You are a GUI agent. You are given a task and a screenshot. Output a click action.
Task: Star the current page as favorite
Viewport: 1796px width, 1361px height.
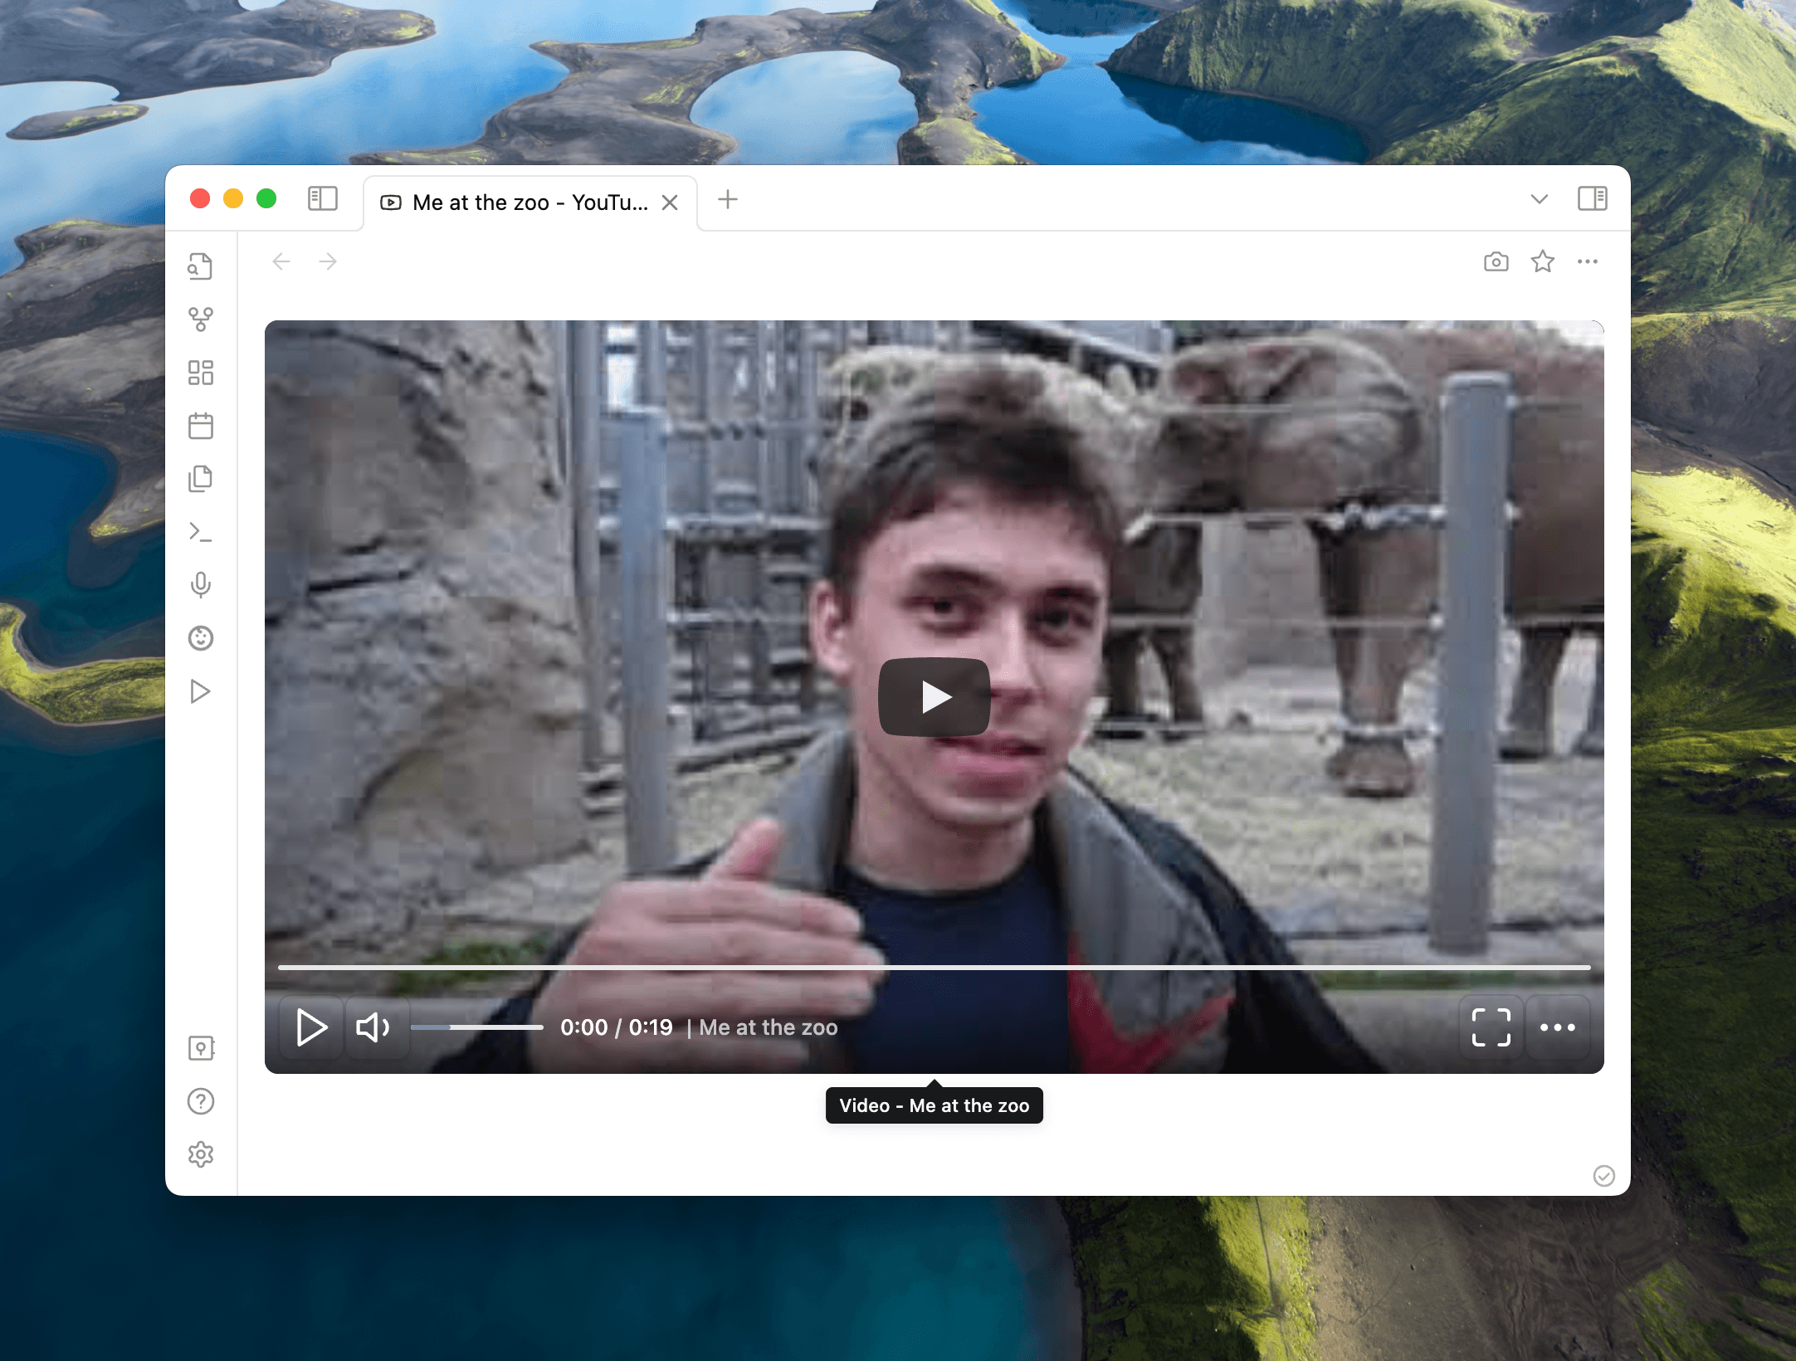[1542, 261]
